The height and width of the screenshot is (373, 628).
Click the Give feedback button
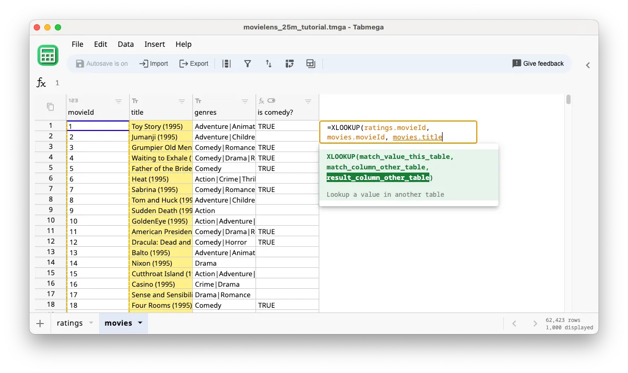click(x=538, y=63)
